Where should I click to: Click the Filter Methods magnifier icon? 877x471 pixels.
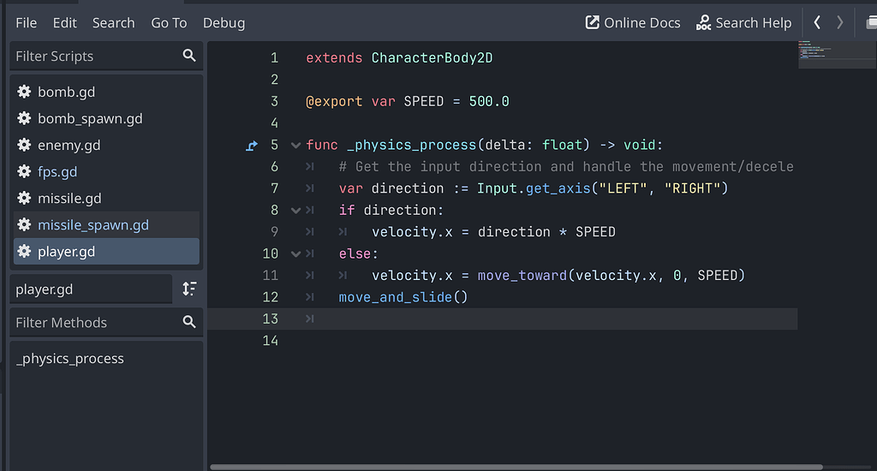coord(189,322)
